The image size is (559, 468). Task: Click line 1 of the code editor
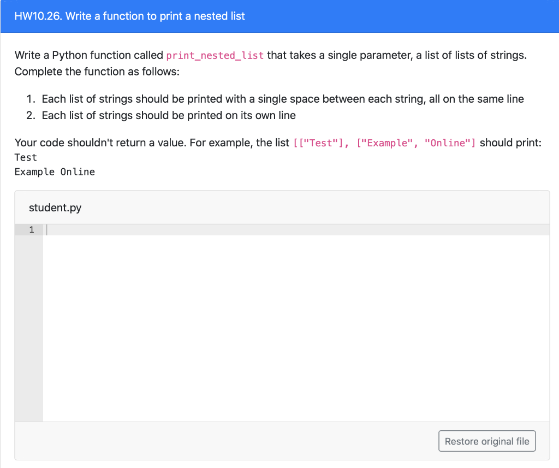coord(164,229)
